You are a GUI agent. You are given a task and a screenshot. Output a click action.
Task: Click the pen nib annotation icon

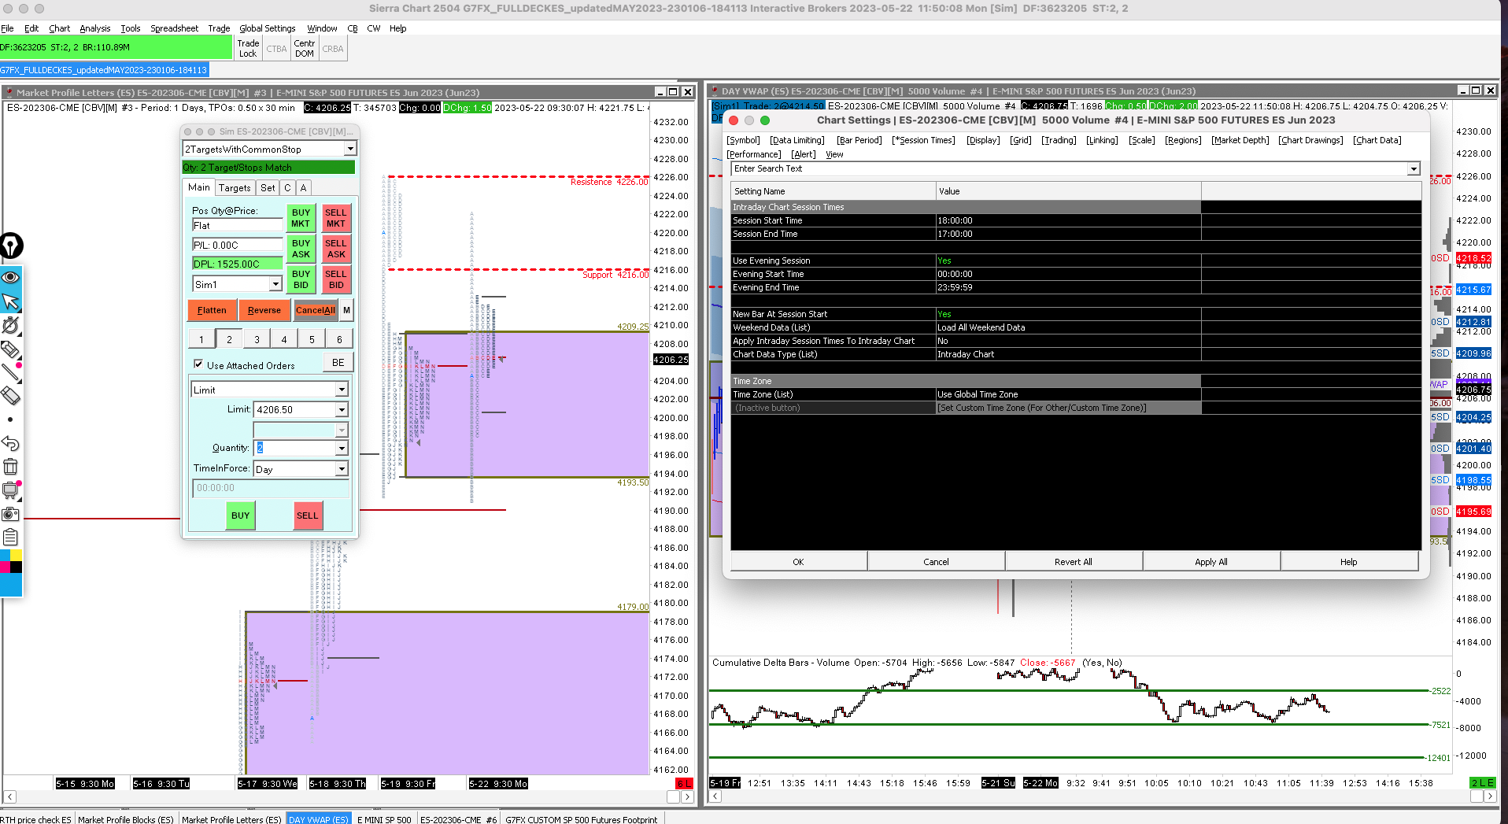11,246
